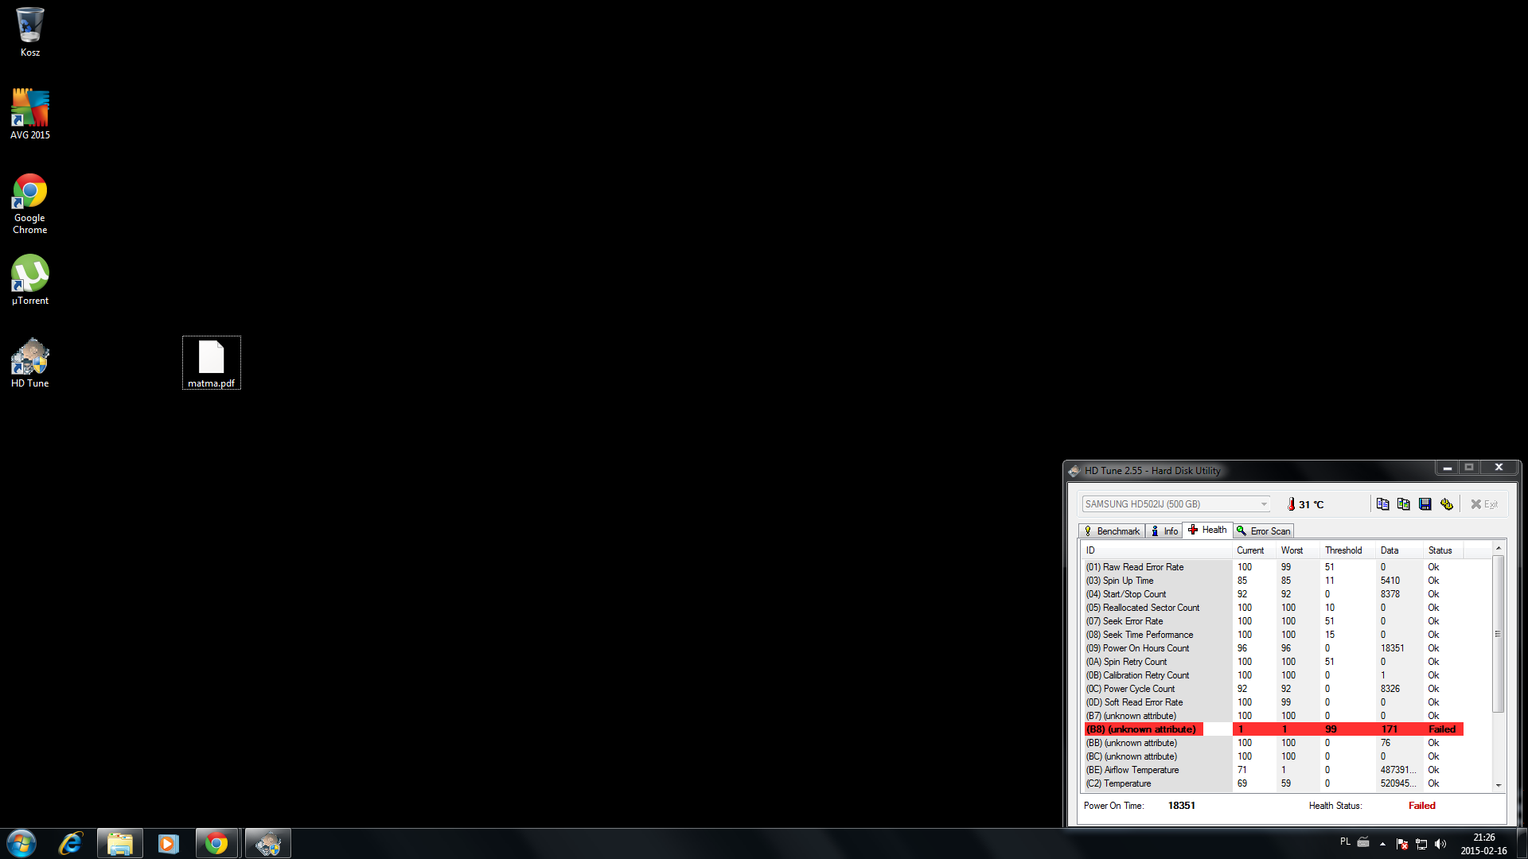Open the SAMSUNG HD502IJ drive selection dropdown
The width and height of the screenshot is (1528, 859).
pos(1263,503)
